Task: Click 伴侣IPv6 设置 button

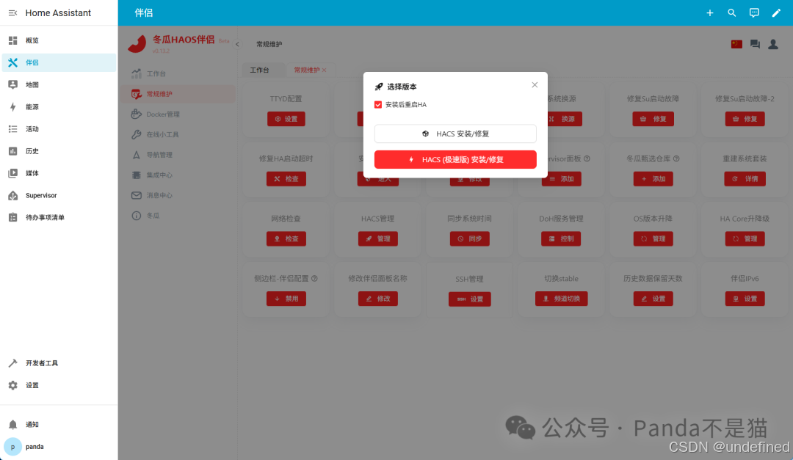Action: point(745,299)
